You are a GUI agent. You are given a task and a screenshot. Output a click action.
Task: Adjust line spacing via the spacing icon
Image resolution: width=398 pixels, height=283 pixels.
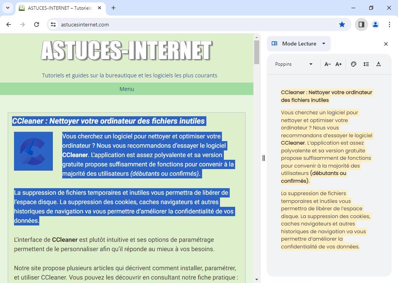[x=366, y=64]
